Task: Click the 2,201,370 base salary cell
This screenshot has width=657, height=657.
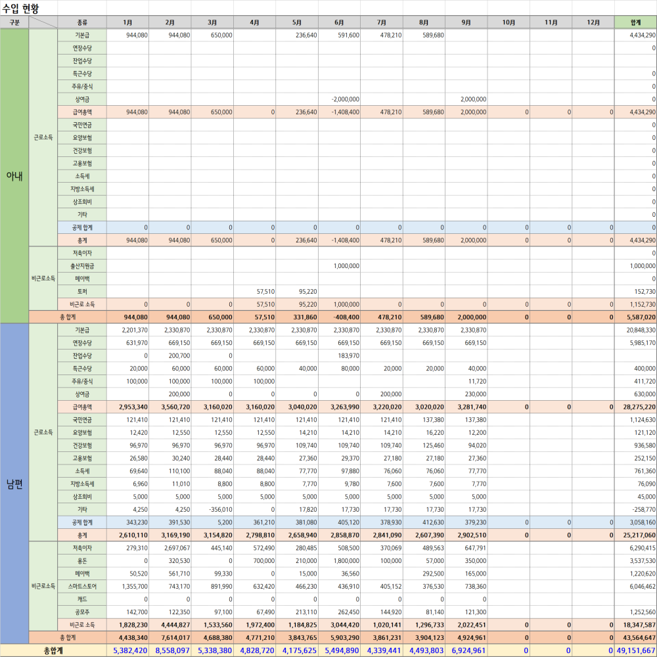Action: point(128,330)
